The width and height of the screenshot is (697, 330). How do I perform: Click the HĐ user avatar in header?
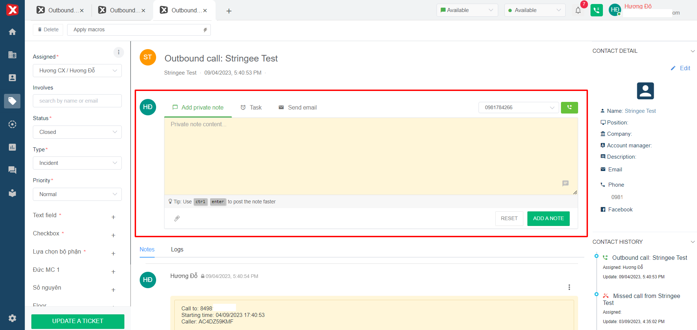[615, 10]
